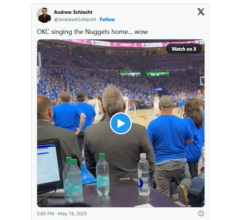The width and height of the screenshot is (238, 220).
Task: Click the tweet text about OKC singing
Action: click(x=92, y=32)
